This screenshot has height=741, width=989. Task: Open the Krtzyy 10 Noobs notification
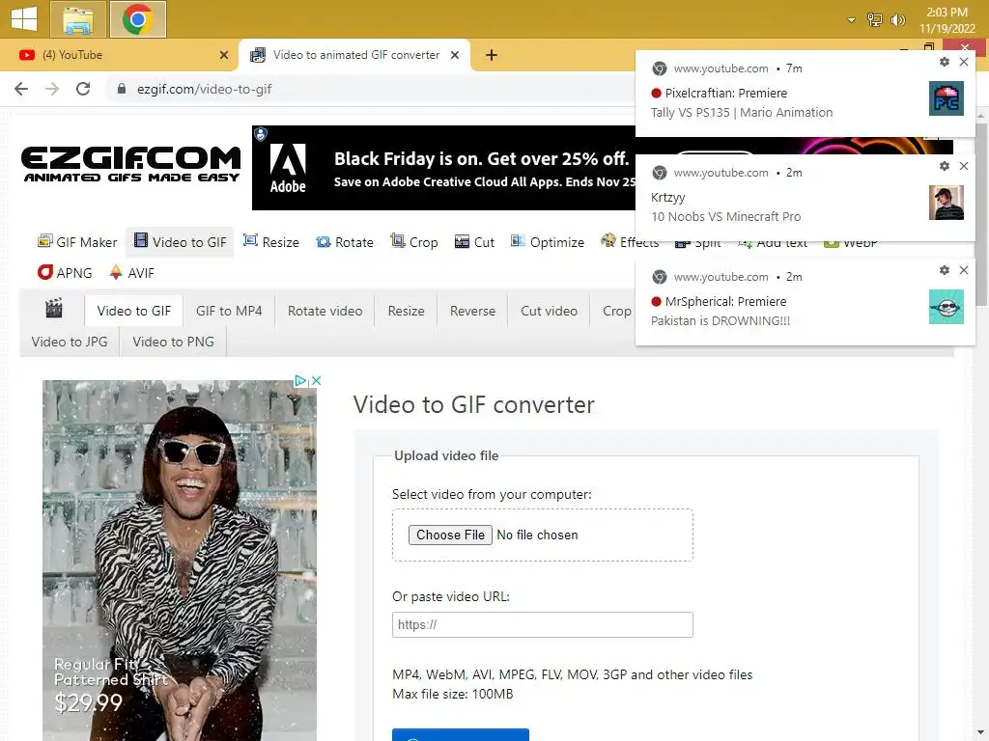(x=782, y=198)
